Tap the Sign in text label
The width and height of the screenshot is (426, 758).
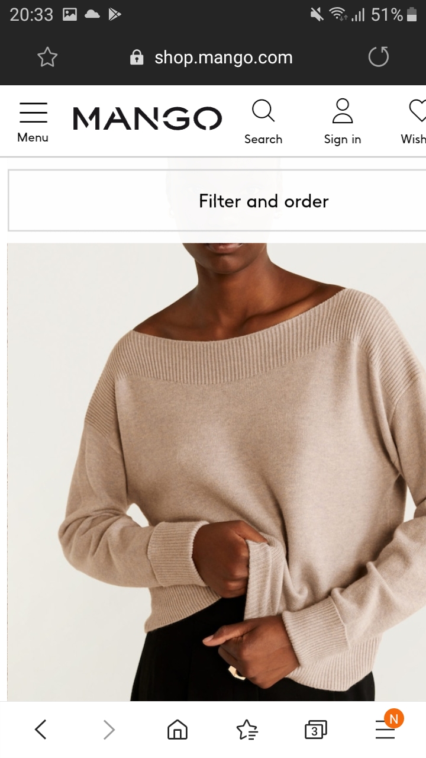pyautogui.click(x=343, y=139)
